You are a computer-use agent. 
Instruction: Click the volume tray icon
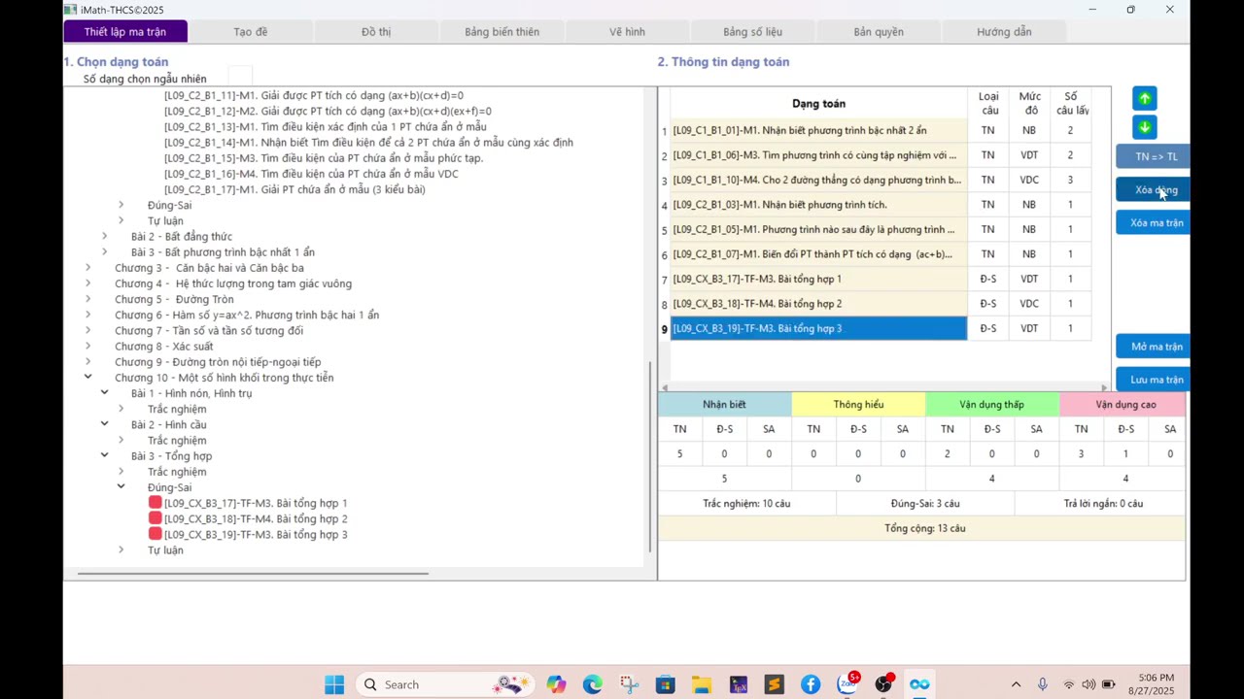pyautogui.click(x=1088, y=684)
